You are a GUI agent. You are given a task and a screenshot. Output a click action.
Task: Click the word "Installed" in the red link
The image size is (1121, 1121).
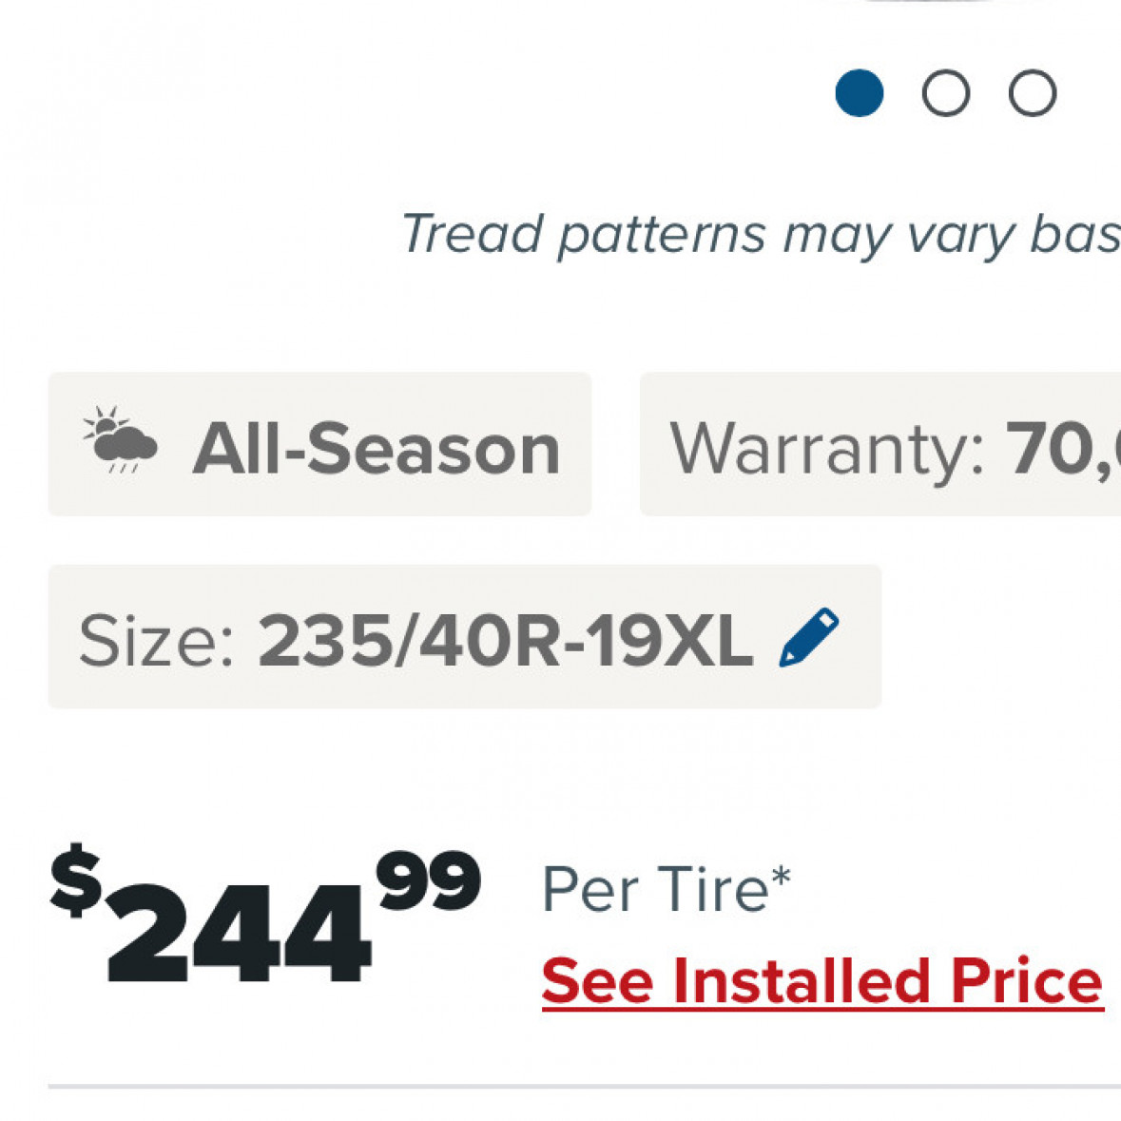click(x=797, y=980)
